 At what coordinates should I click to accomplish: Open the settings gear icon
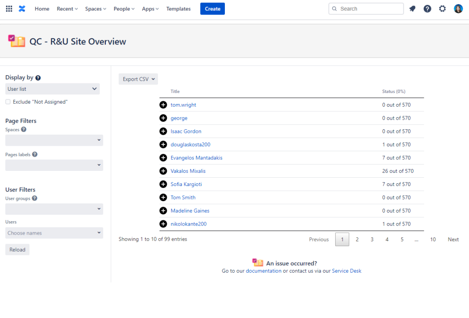(x=442, y=9)
